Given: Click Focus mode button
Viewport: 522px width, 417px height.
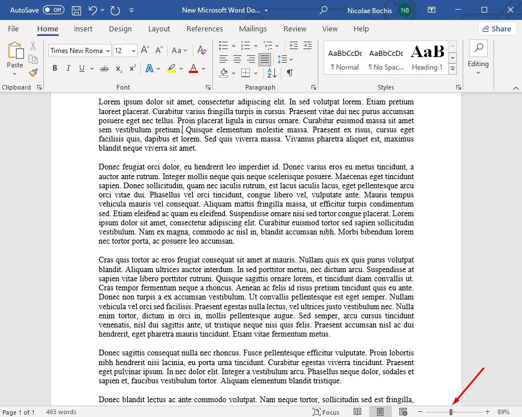Looking at the screenshot, I should pos(326,412).
